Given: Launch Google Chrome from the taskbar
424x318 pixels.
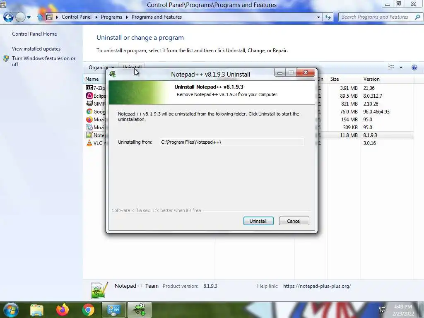Looking at the screenshot, I should click(88, 310).
